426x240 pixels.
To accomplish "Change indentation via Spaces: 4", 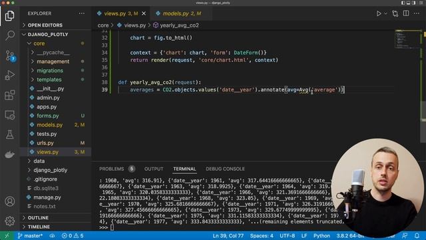I will click(262, 235).
